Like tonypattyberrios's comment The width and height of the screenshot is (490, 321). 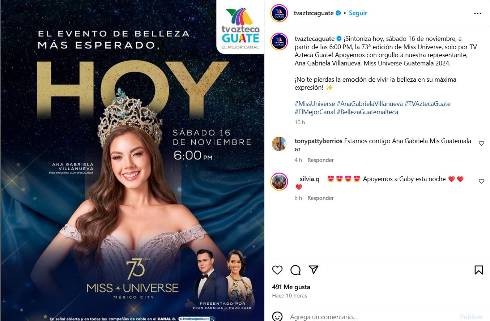click(481, 144)
